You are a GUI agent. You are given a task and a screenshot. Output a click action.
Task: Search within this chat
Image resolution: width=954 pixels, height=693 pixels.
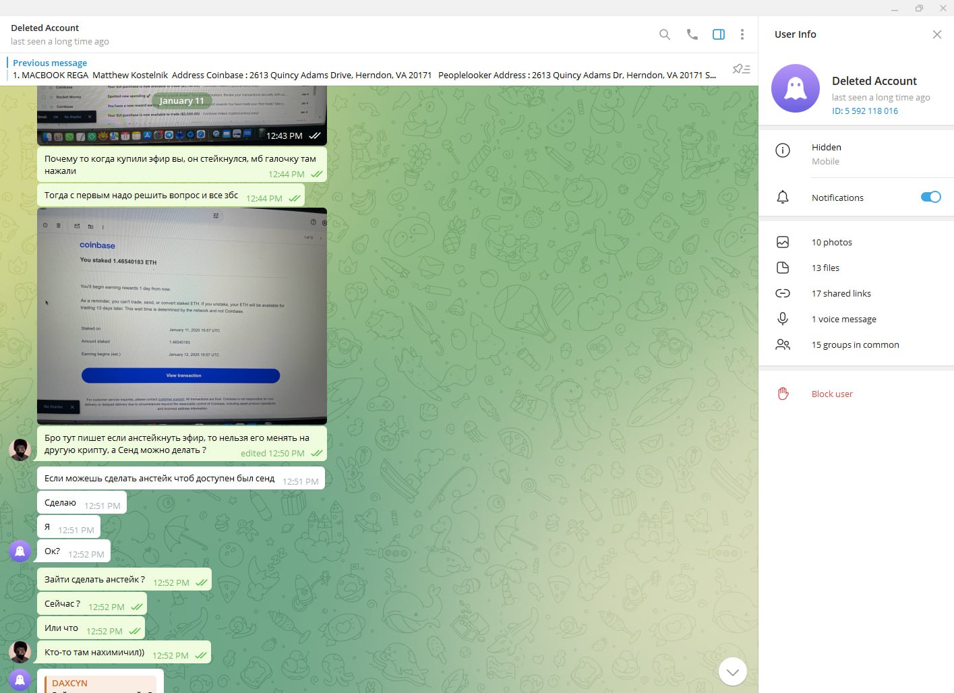665,34
